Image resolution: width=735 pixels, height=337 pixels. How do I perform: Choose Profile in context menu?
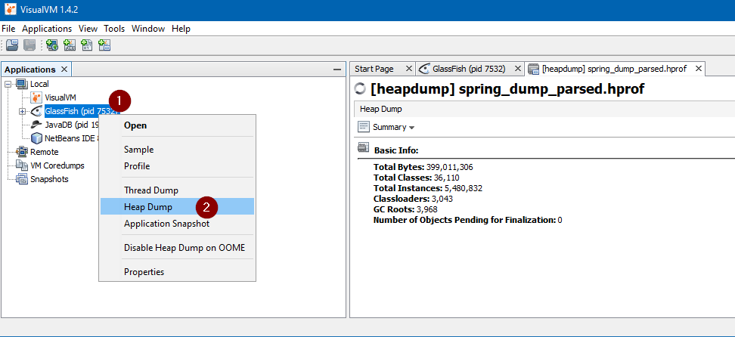tap(177, 166)
